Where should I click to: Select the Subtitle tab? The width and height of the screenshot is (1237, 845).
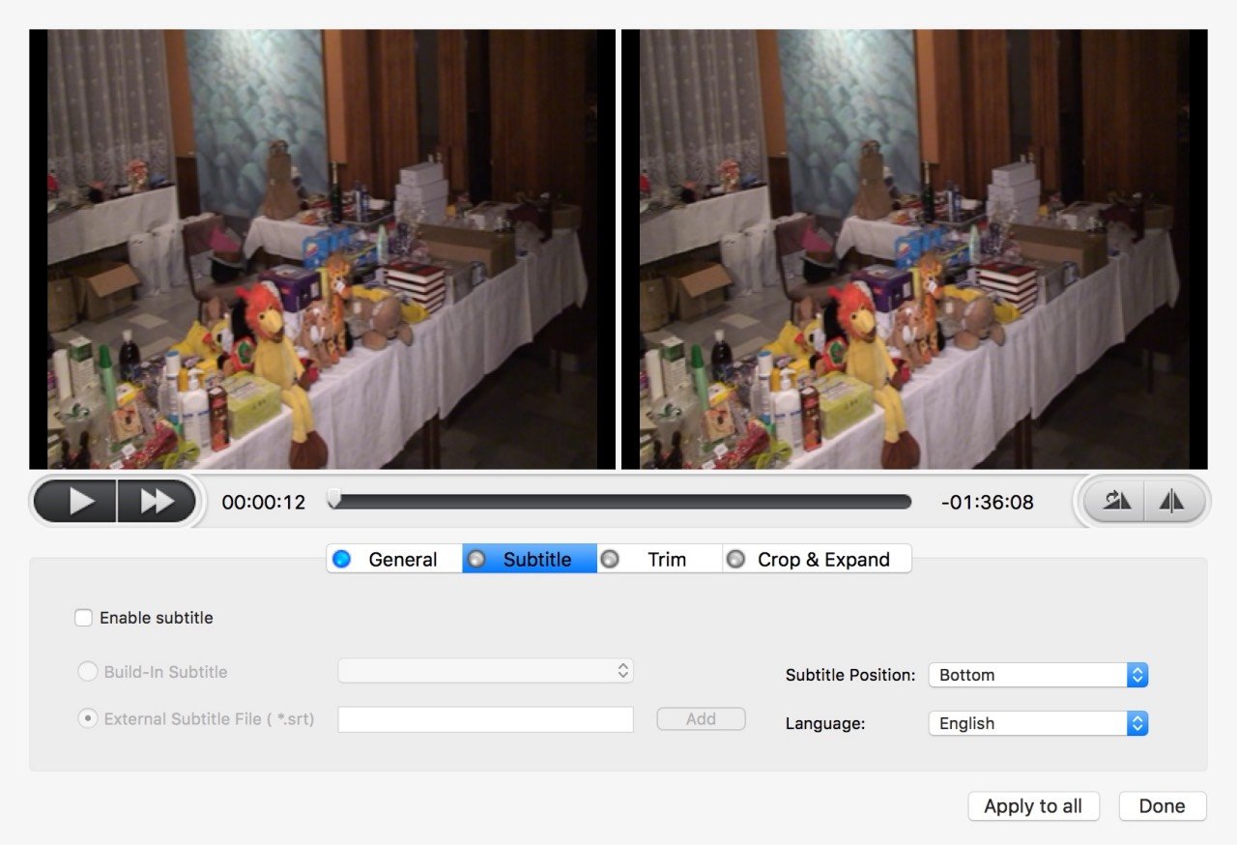(530, 559)
